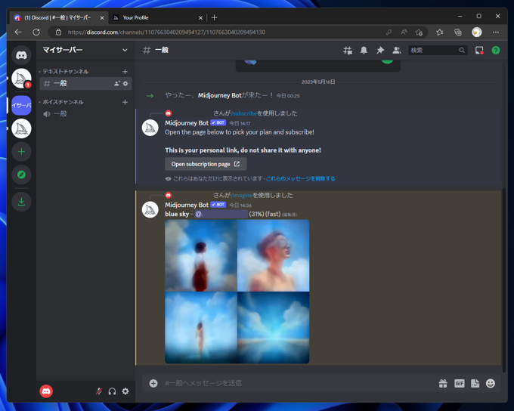This screenshot has width=514, height=411.
Task: Add this page to favorites star icon
Action: pyautogui.click(x=419, y=32)
